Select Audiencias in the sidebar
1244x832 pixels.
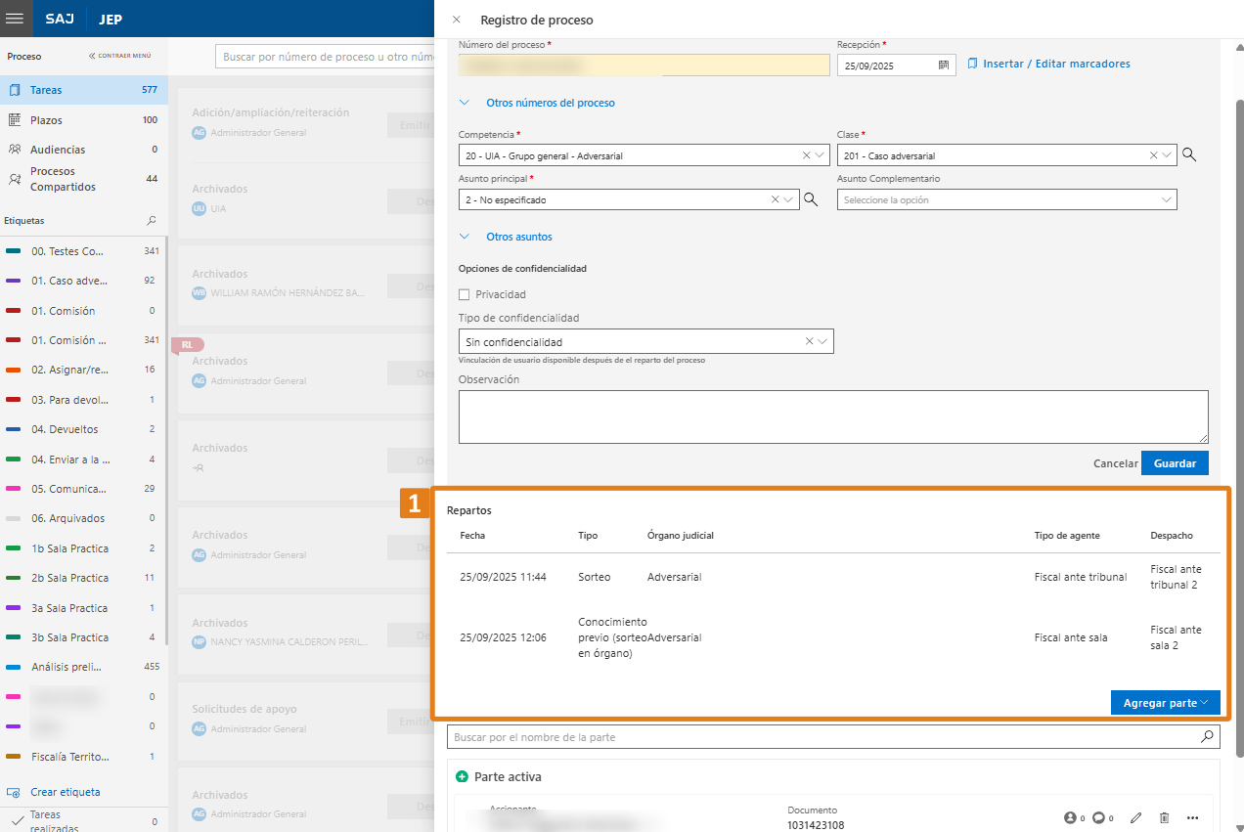click(x=57, y=150)
